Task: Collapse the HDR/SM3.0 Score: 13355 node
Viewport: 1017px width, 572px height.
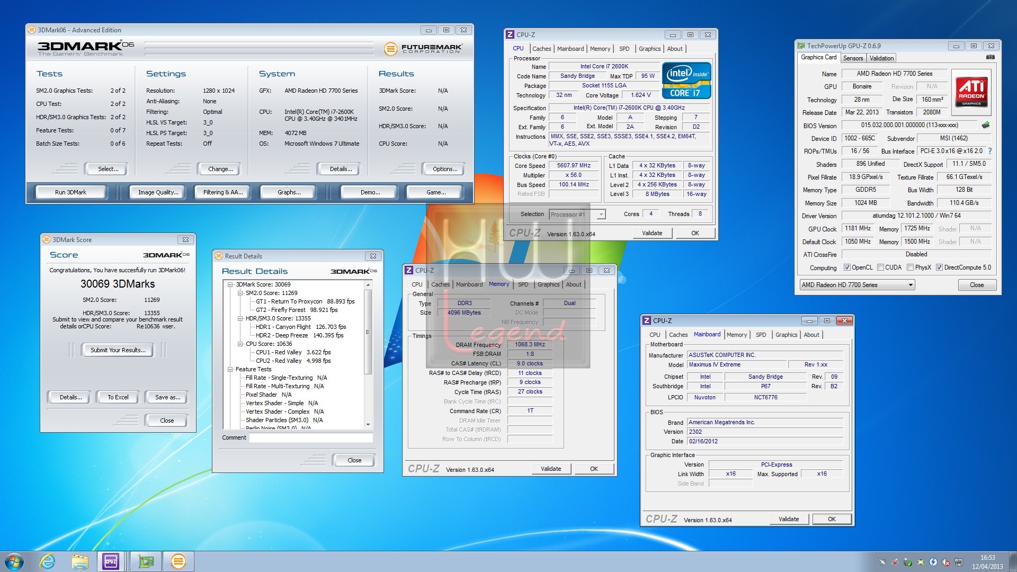Action: [240, 318]
